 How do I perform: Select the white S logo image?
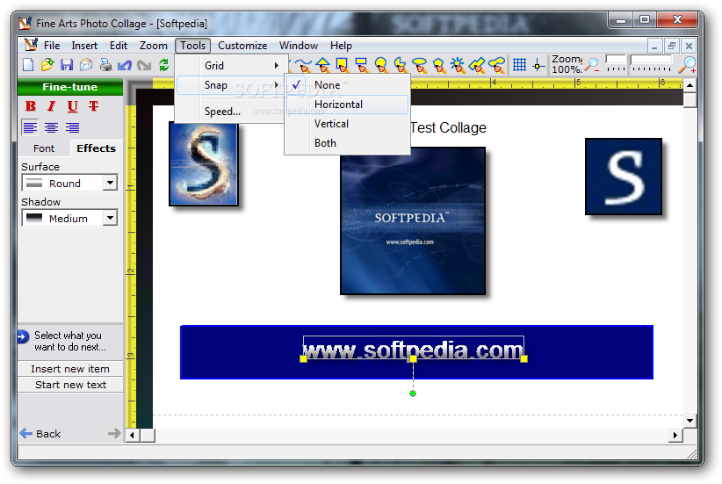point(624,177)
